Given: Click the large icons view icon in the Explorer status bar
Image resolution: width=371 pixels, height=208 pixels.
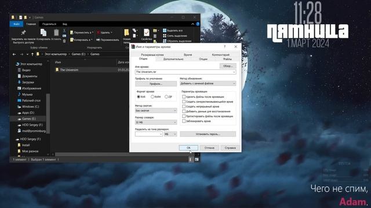Looking at the screenshot, I should (x=197, y=159).
